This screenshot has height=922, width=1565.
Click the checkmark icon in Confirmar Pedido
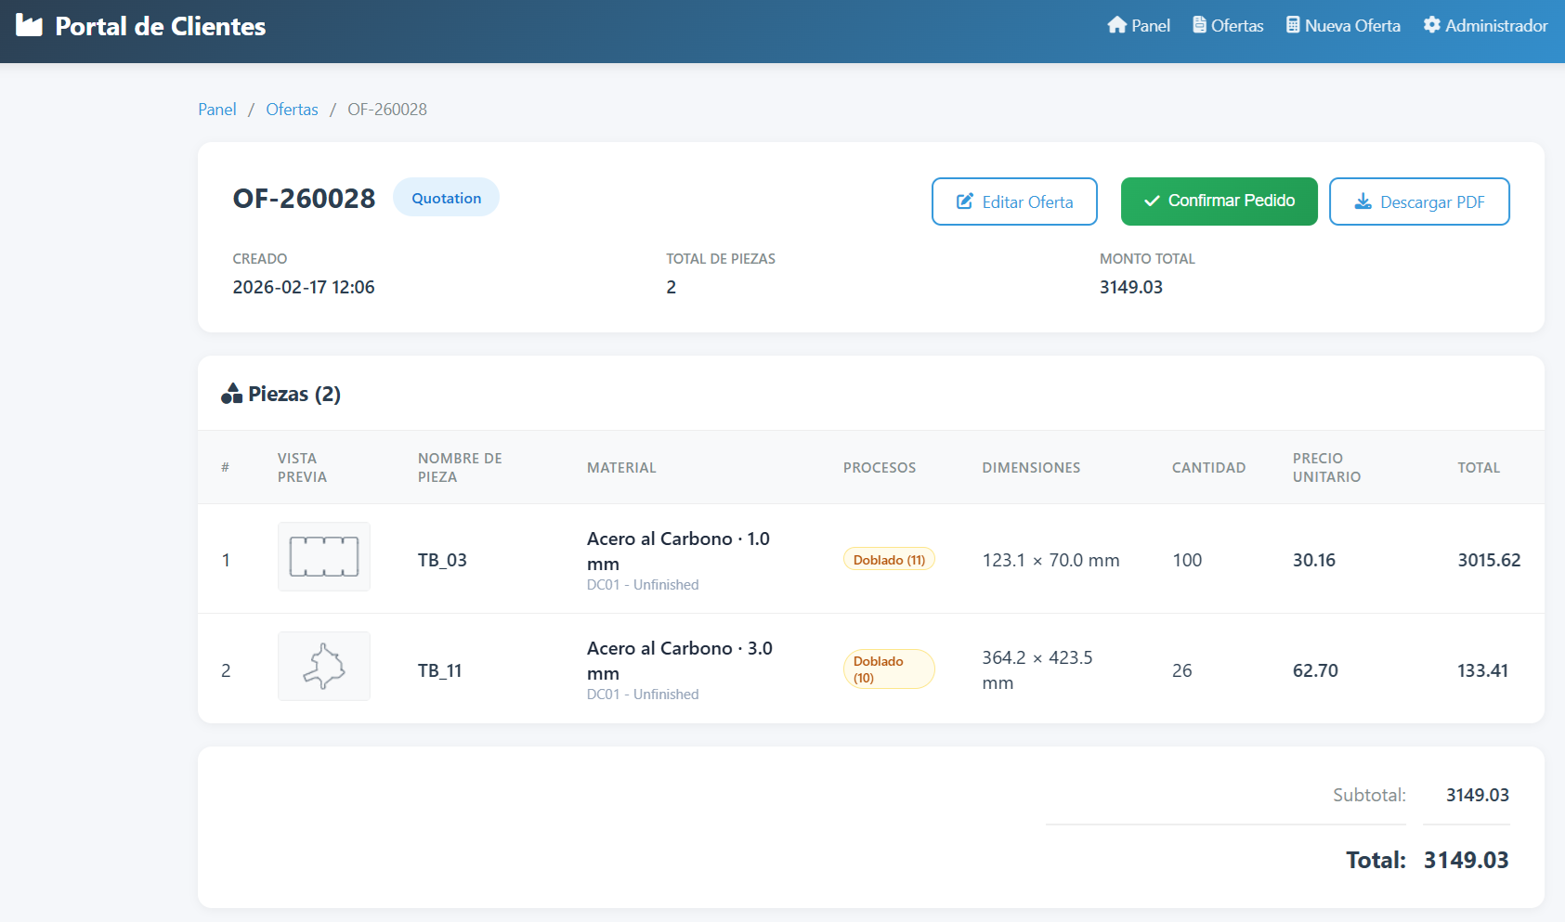coord(1152,201)
